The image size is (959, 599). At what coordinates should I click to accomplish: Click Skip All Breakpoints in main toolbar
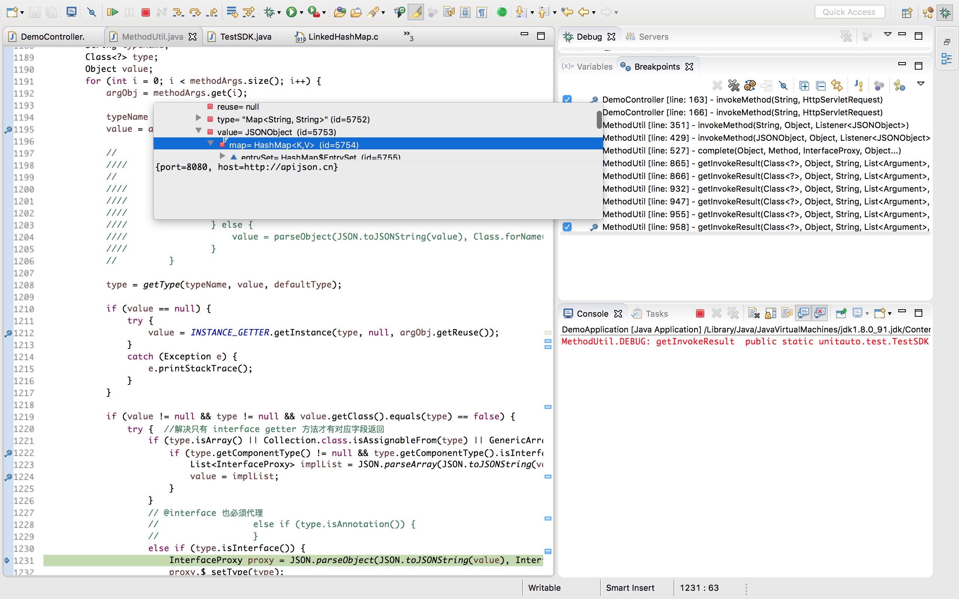(91, 12)
